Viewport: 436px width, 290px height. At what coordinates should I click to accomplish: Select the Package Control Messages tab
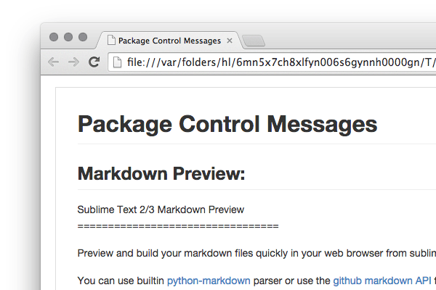click(x=171, y=41)
